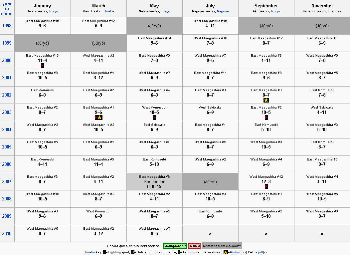Open the Kinboshi link in the legend
The image size is (350, 255).
coord(237,252)
